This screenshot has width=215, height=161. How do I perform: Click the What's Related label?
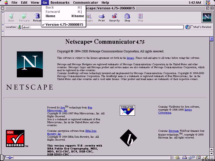(202, 27)
